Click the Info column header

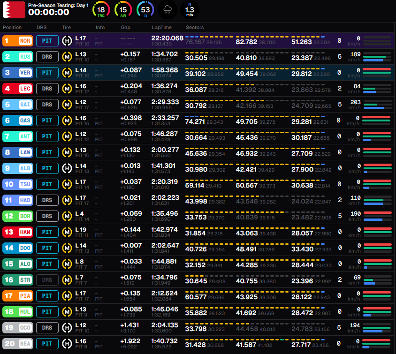pos(100,27)
